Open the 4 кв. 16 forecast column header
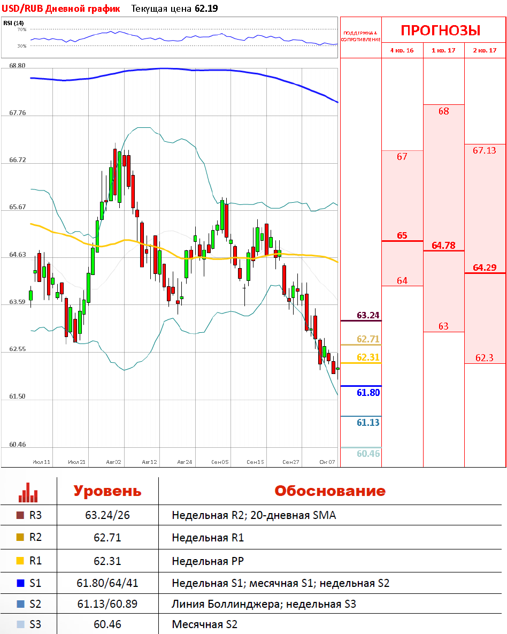The height and width of the screenshot is (634, 507). [402, 50]
